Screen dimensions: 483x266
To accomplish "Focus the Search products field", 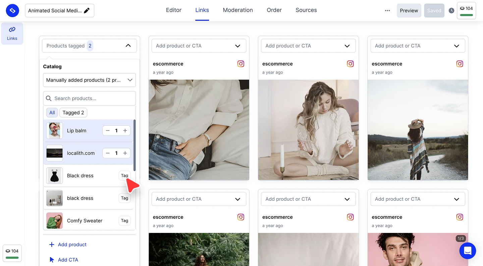I will [x=89, y=98].
